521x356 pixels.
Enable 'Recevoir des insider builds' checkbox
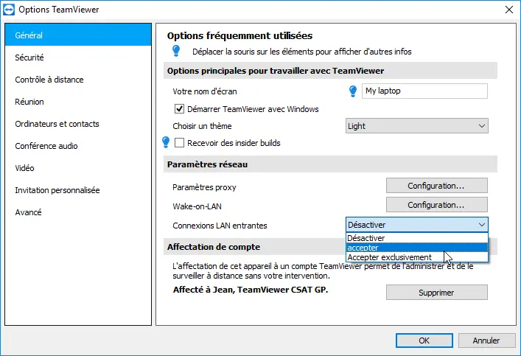tap(179, 142)
